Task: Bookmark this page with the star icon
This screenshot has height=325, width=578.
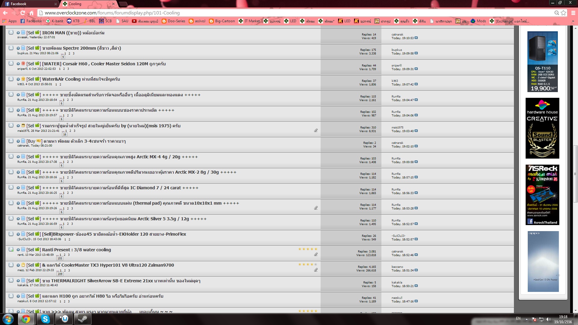Action: [563, 13]
